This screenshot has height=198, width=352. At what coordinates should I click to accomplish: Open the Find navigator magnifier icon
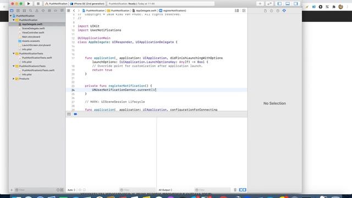(31, 10)
